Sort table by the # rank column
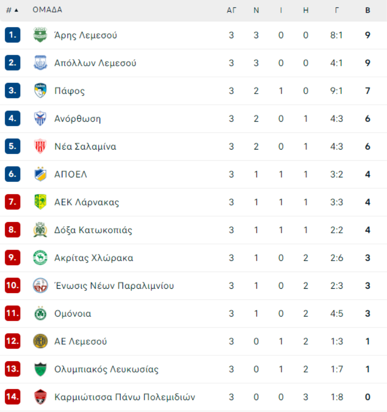The height and width of the screenshot is (412, 387). [12, 10]
